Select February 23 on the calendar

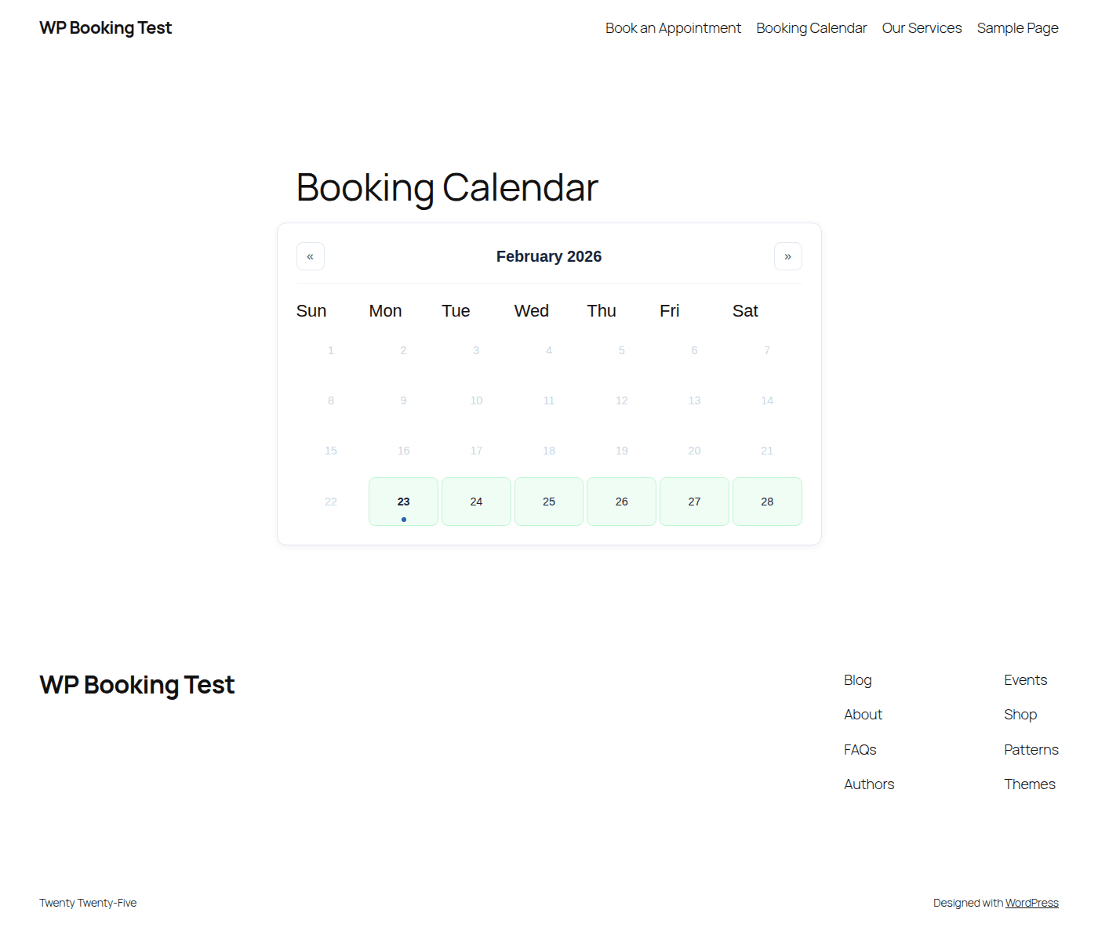coord(403,502)
